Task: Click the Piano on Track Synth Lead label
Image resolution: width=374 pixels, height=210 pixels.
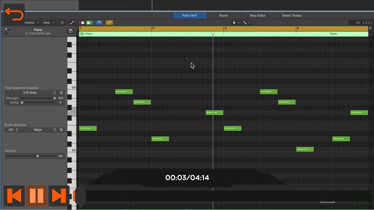Action: coord(38,31)
